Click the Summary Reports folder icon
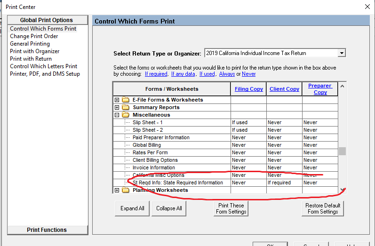Image resolution: width=375 pixels, height=246 pixels. [125, 107]
